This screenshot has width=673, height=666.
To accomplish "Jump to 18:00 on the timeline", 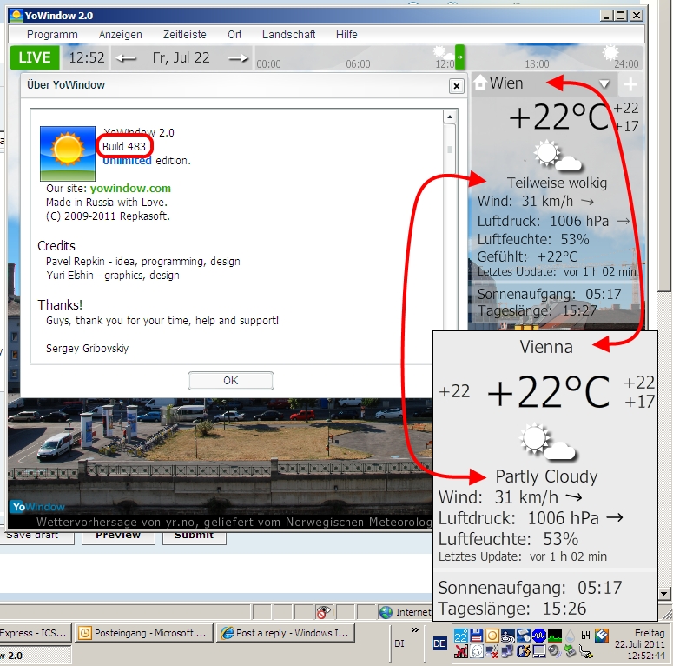I will click(x=537, y=64).
